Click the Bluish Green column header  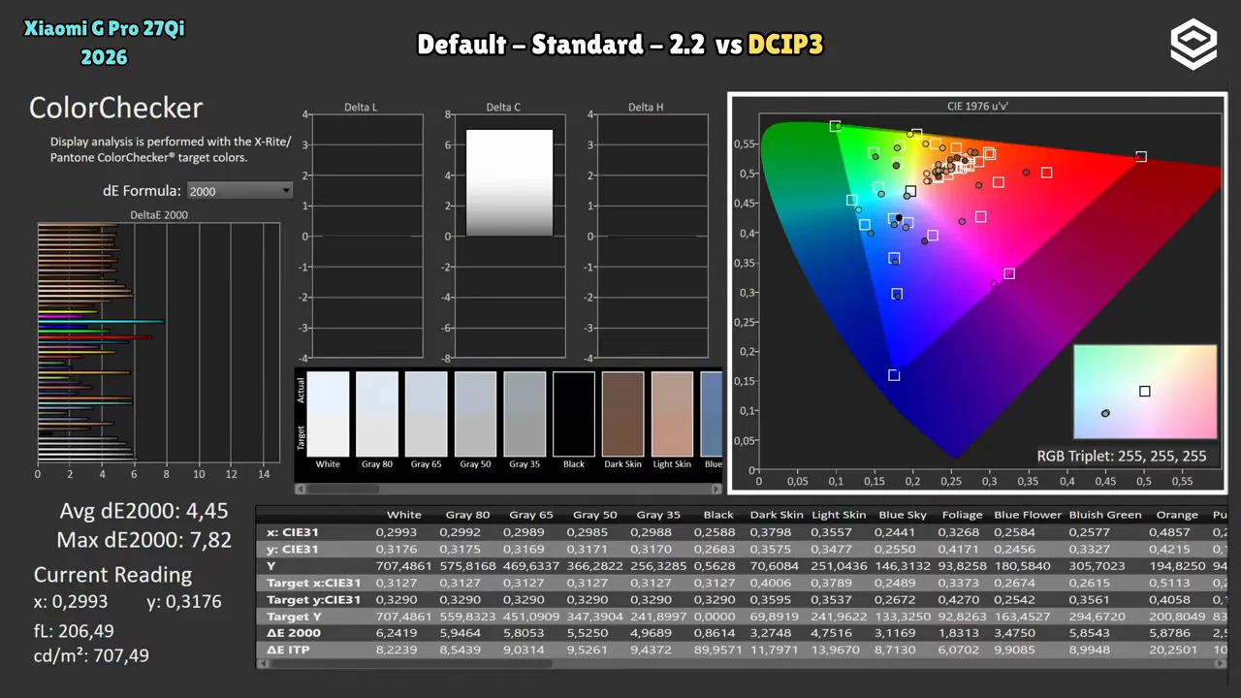[x=1105, y=515]
